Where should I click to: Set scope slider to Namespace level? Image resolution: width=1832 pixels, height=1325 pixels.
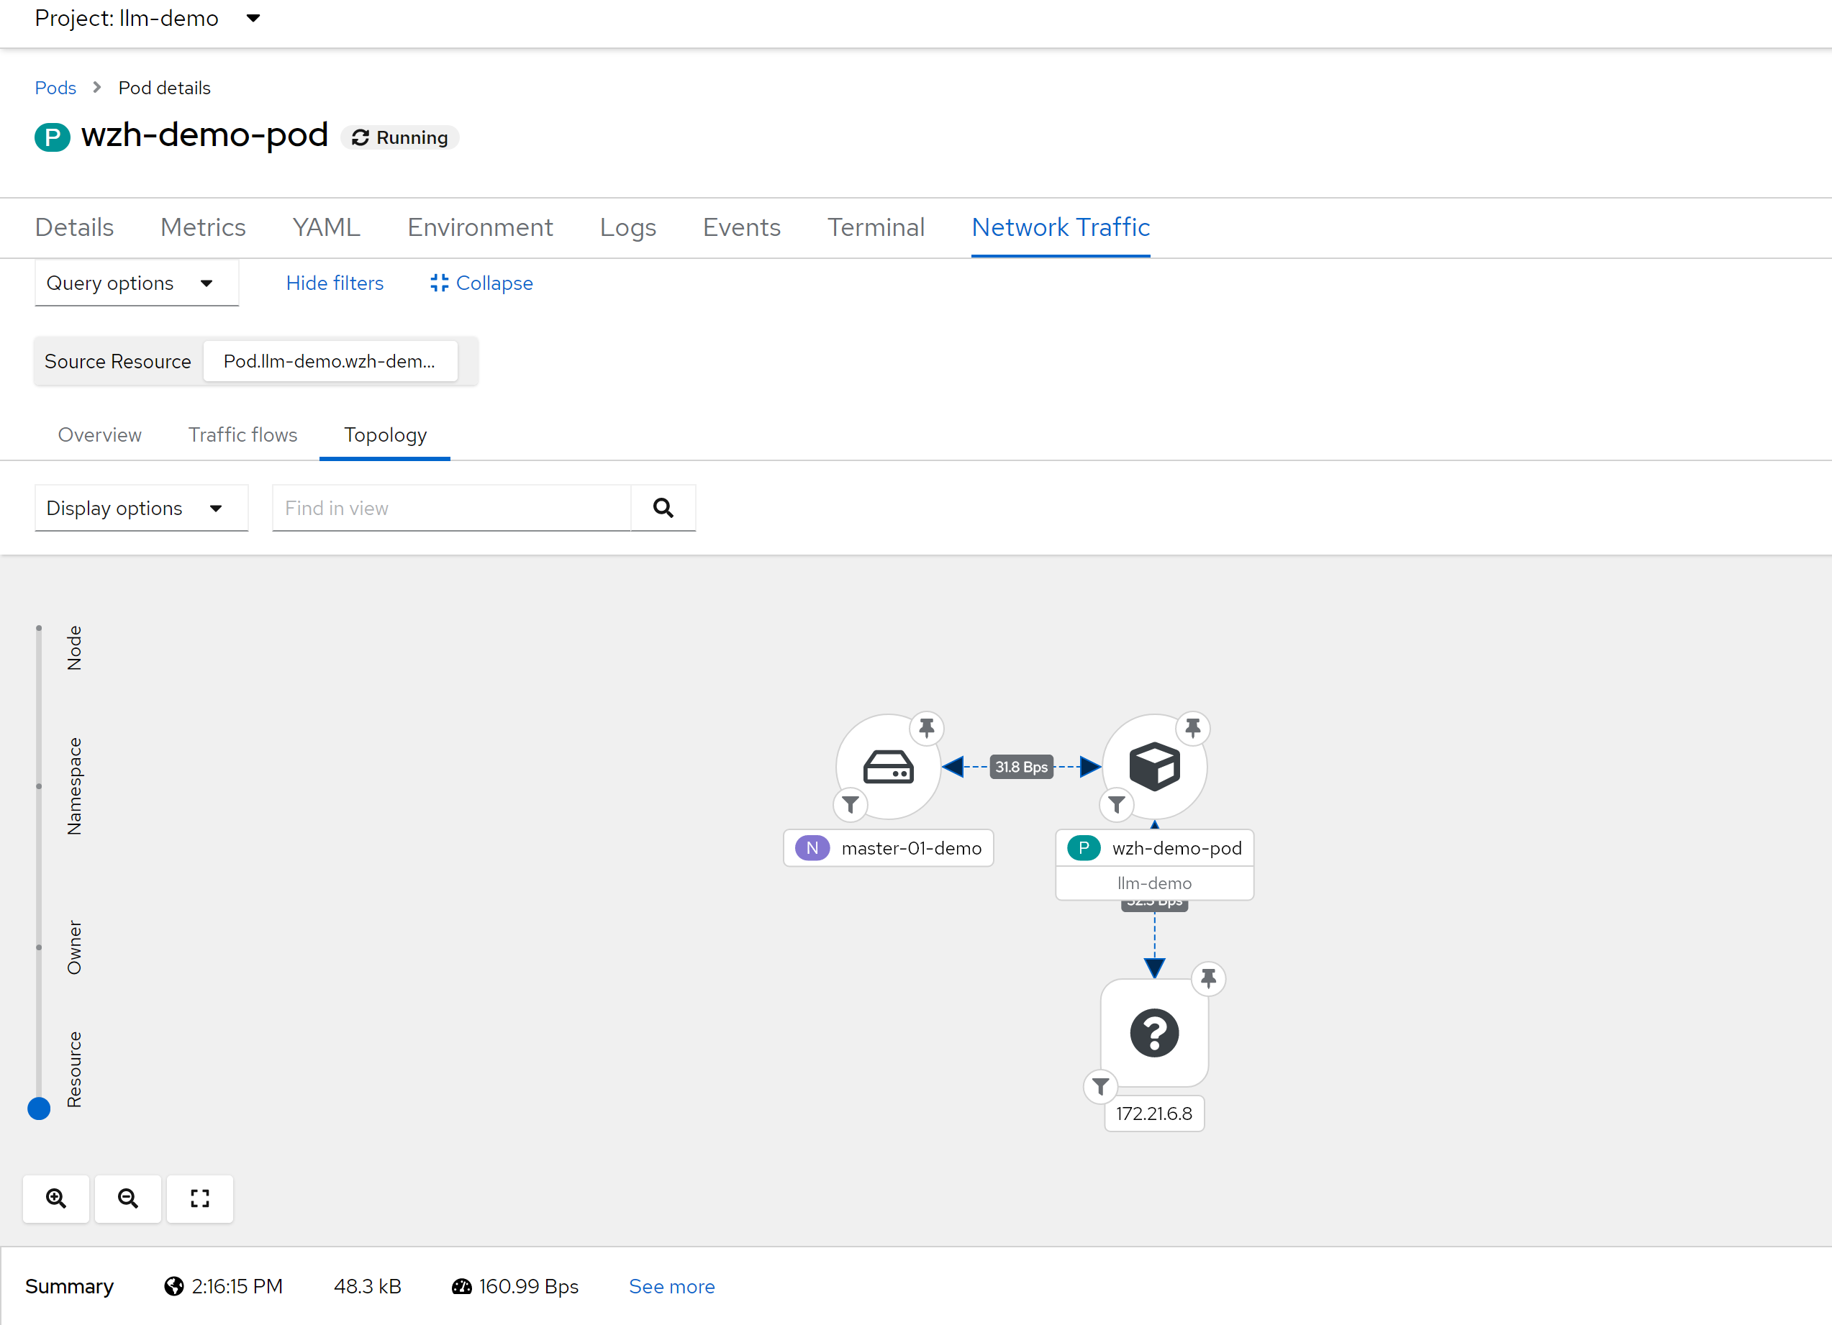coord(39,786)
